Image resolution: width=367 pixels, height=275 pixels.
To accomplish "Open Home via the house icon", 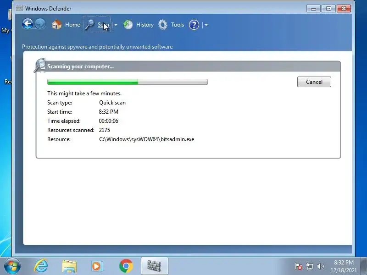I will 56,25.
